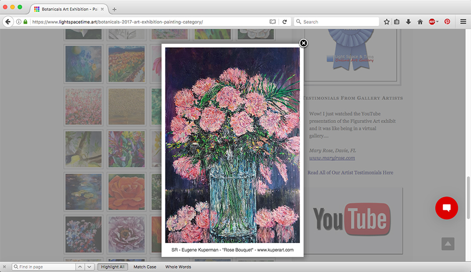Find previous match with up chevron
471x272 pixels.
(80, 267)
